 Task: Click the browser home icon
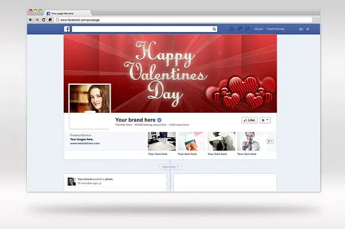click(50, 20)
